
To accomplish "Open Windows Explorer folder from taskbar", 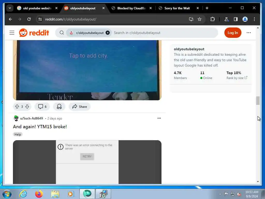I will click(x=55, y=194).
